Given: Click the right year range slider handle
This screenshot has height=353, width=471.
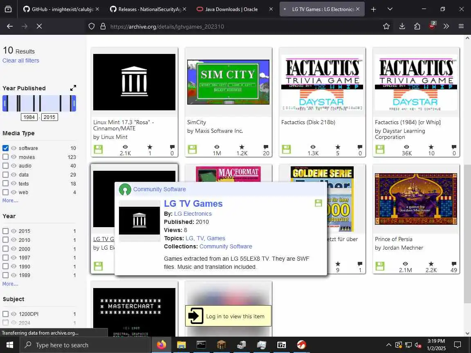Looking at the screenshot, I should 74,103.
